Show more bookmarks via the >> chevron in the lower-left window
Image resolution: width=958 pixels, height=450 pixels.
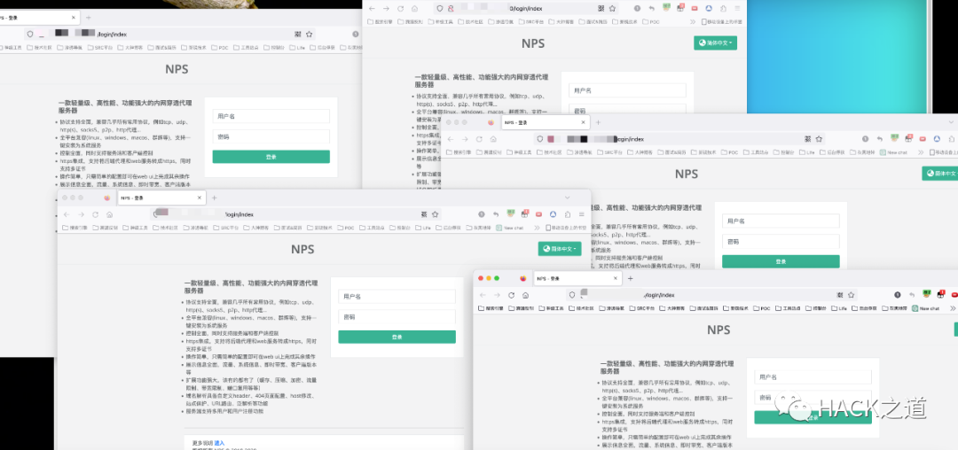coord(537,228)
